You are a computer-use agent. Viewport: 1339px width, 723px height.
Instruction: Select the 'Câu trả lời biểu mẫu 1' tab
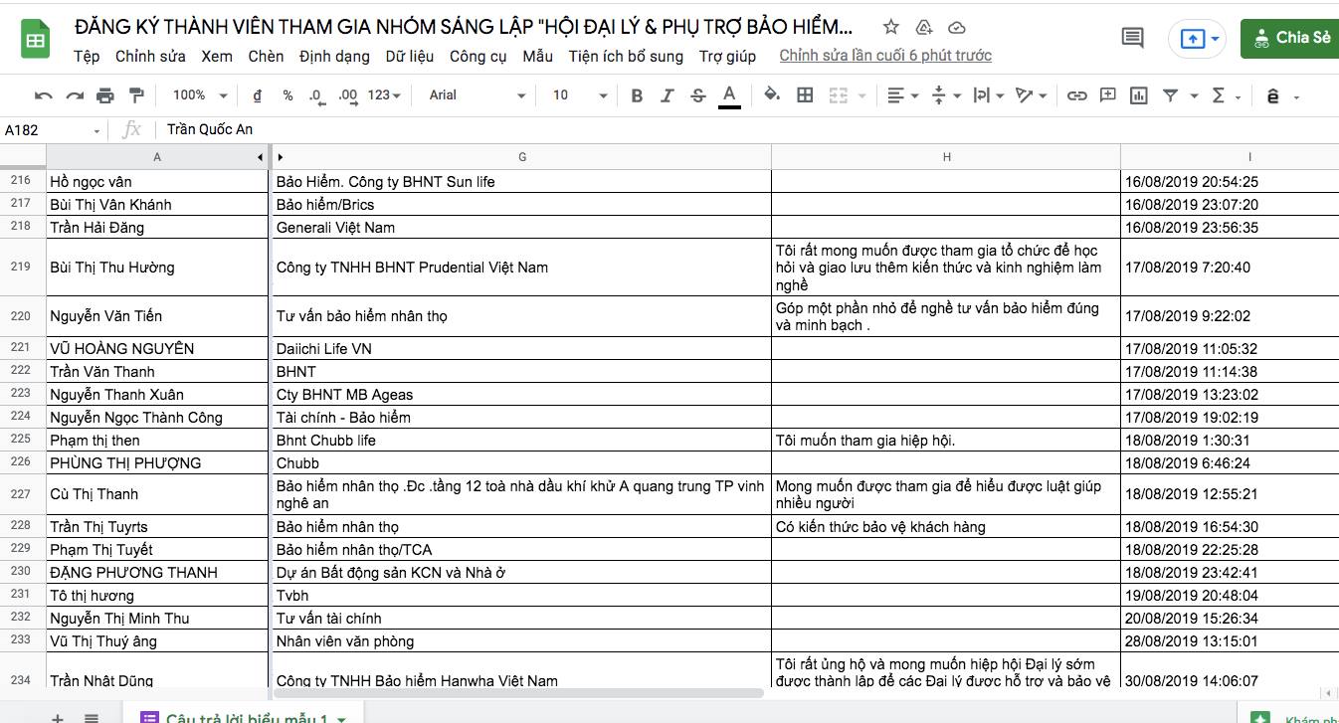(x=245, y=716)
